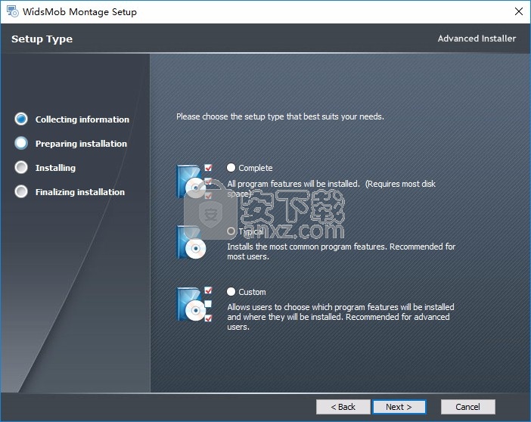Click the Installing step indicator
Image resolution: width=531 pixels, height=422 pixels.
pos(21,168)
